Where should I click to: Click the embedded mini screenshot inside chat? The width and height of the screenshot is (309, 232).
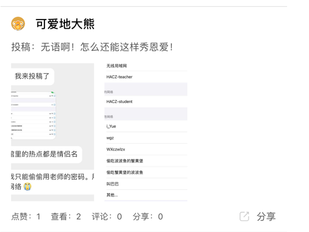[33, 115]
